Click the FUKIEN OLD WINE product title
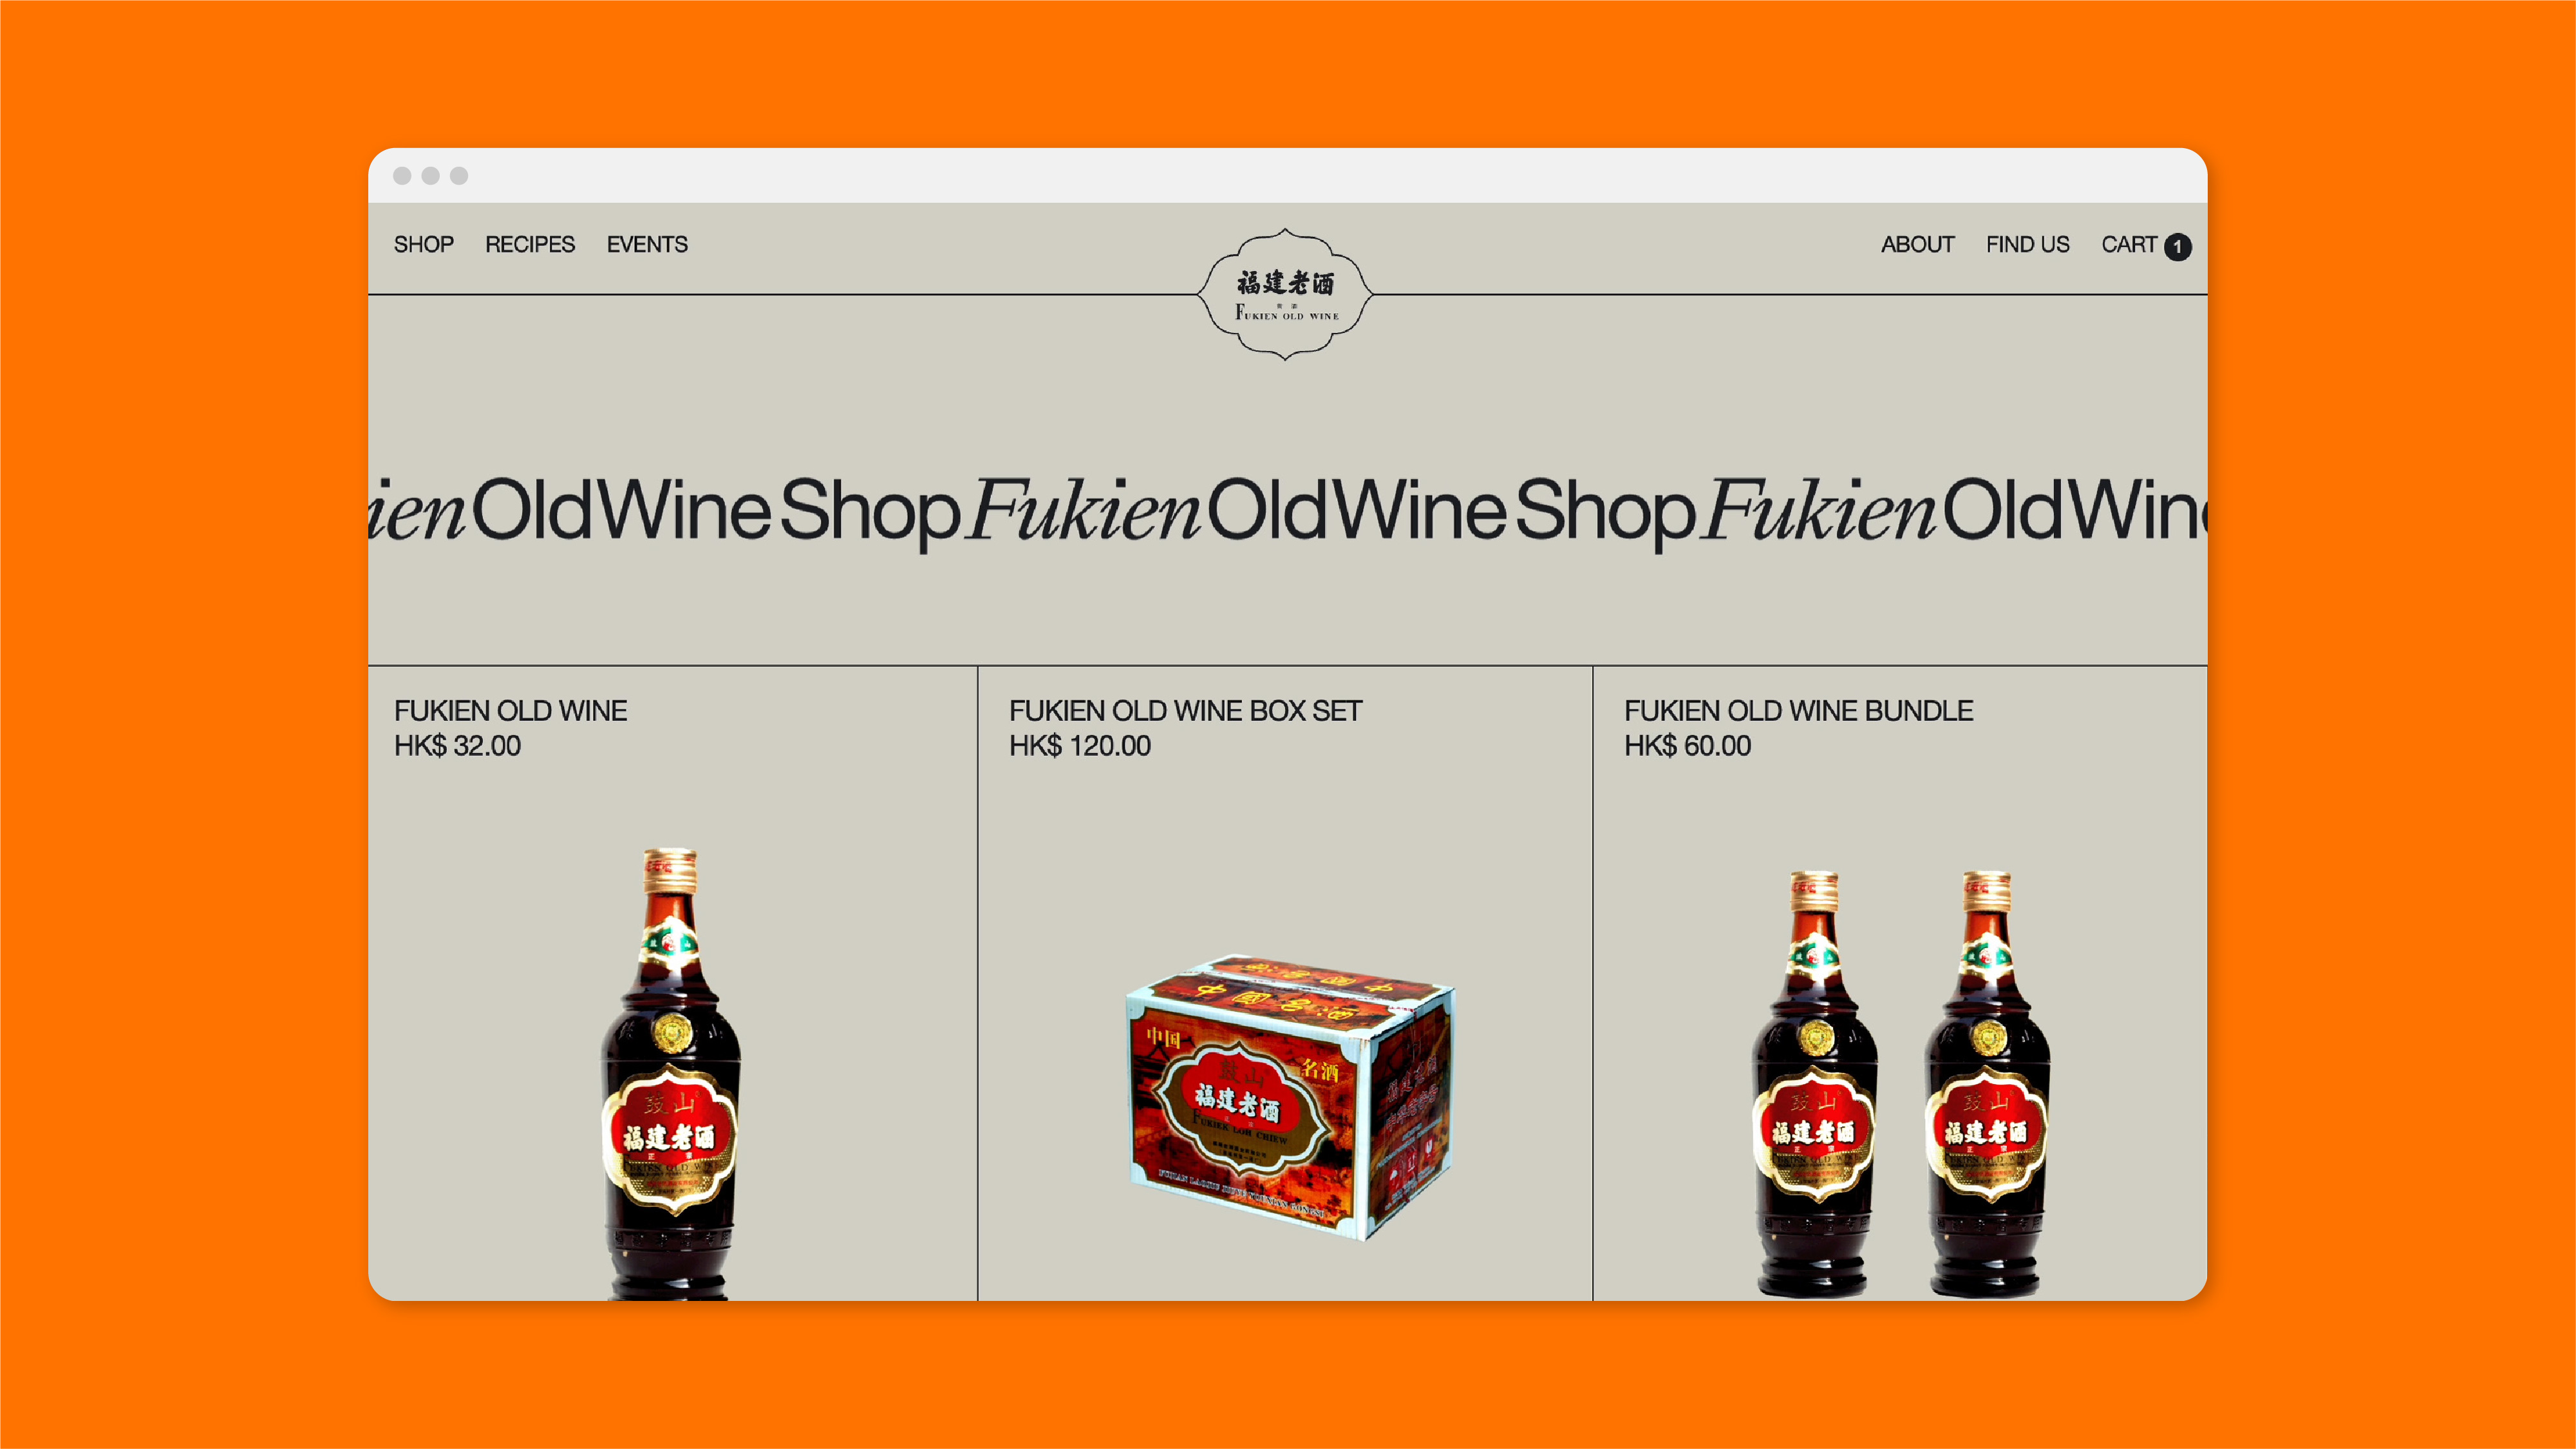 click(510, 710)
